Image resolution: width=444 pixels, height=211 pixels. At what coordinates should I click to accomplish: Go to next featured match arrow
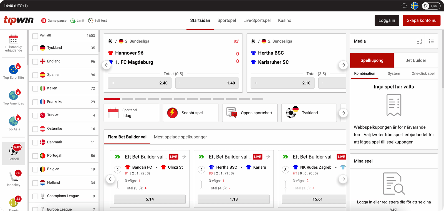pos(343,65)
